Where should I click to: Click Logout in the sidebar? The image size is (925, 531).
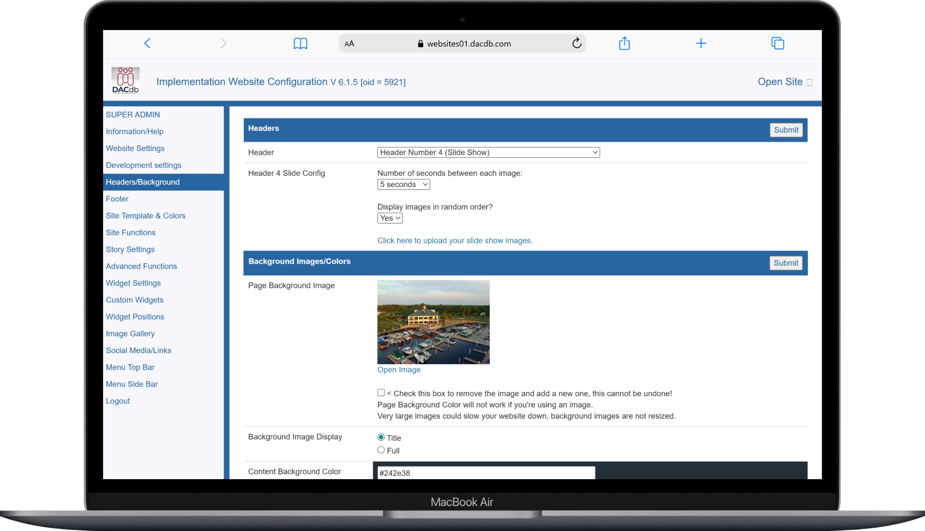pyautogui.click(x=118, y=401)
